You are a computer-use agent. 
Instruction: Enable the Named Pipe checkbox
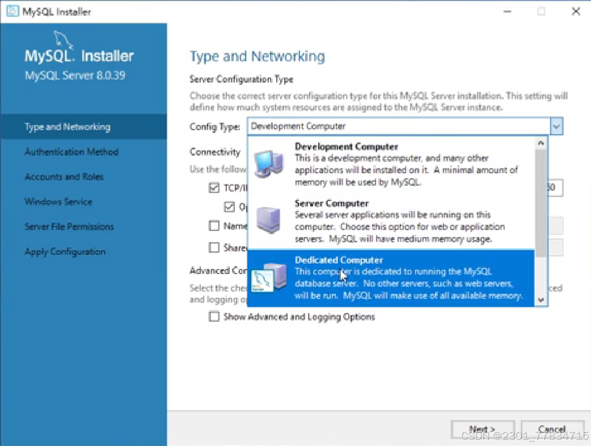click(214, 225)
